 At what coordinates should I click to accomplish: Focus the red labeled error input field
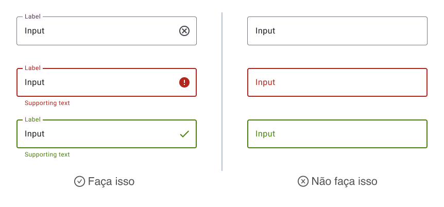click(x=107, y=82)
